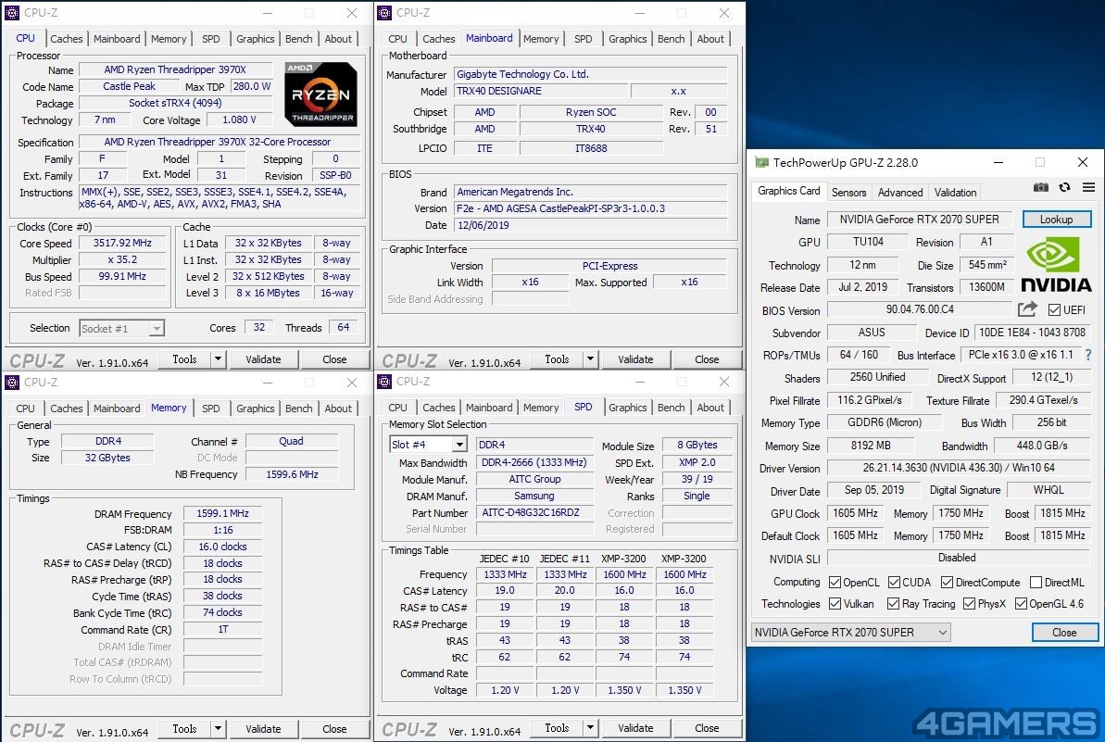The width and height of the screenshot is (1105, 742).
Task: Enable the DirectML checkbox
Action: (x=1036, y=582)
